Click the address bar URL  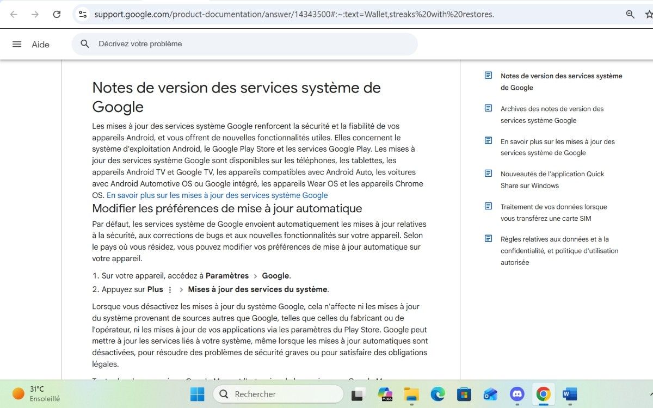tap(294, 15)
